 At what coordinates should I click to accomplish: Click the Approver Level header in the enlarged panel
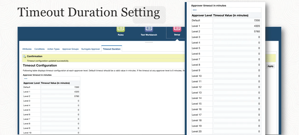tap(202, 15)
